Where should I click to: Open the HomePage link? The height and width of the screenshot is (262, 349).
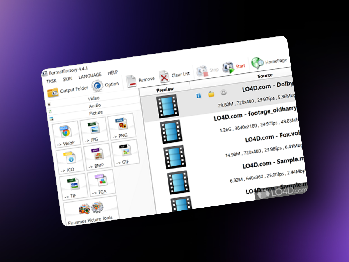tap(269, 62)
